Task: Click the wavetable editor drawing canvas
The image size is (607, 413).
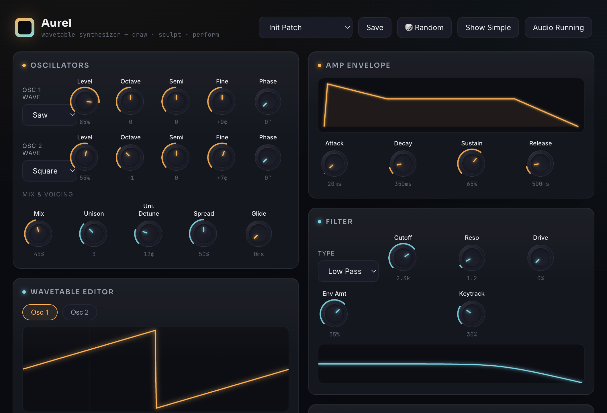Action: [x=156, y=369]
